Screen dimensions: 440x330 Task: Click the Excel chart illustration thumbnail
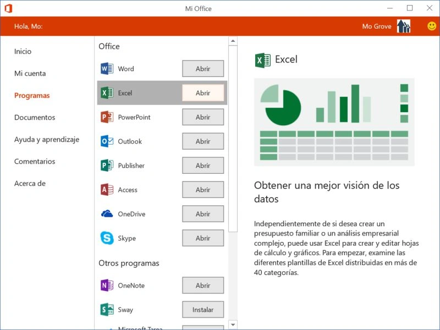(x=334, y=122)
